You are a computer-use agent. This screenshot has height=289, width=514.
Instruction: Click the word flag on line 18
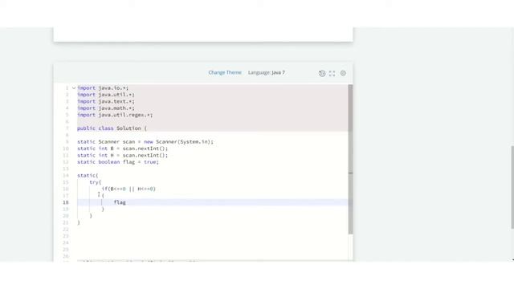[120, 202]
